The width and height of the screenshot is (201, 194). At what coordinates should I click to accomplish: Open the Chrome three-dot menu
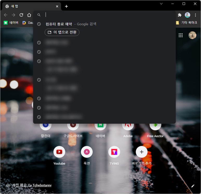[x=195, y=15]
